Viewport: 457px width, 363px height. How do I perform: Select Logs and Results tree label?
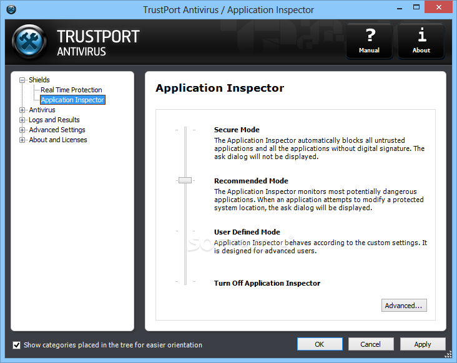point(54,120)
